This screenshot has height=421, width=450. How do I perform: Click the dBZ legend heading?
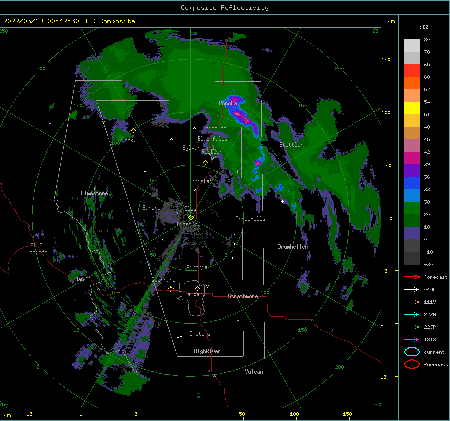click(424, 27)
